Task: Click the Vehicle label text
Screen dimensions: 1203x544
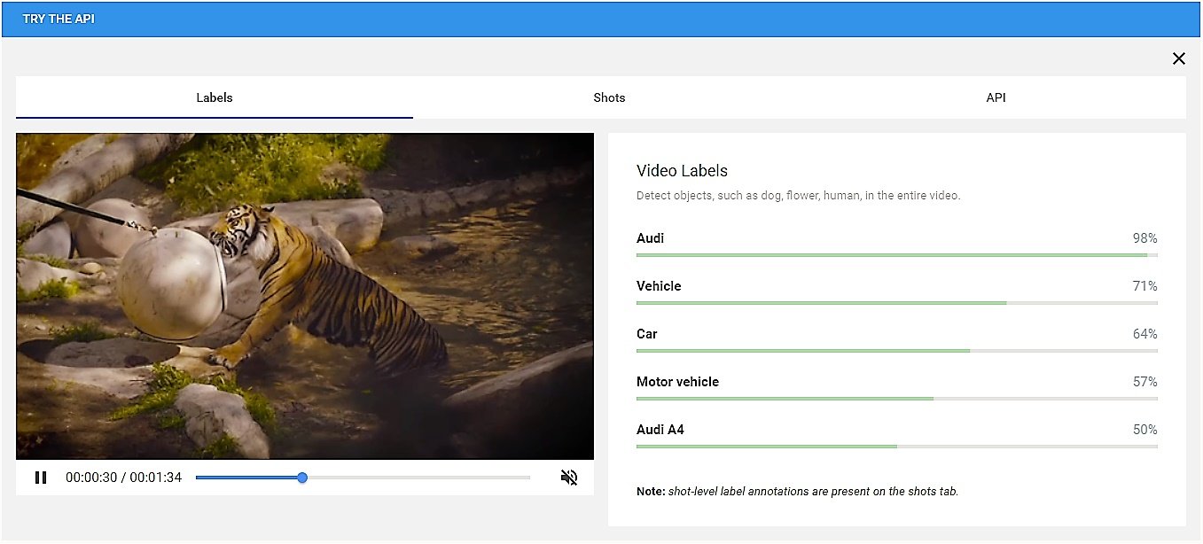Action: (659, 286)
